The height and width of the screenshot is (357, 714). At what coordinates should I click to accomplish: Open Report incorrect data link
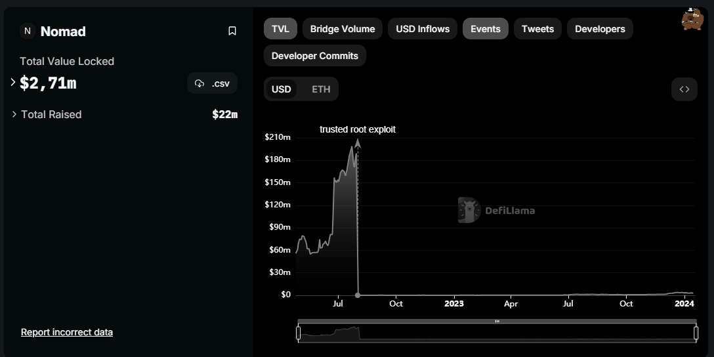(x=67, y=333)
